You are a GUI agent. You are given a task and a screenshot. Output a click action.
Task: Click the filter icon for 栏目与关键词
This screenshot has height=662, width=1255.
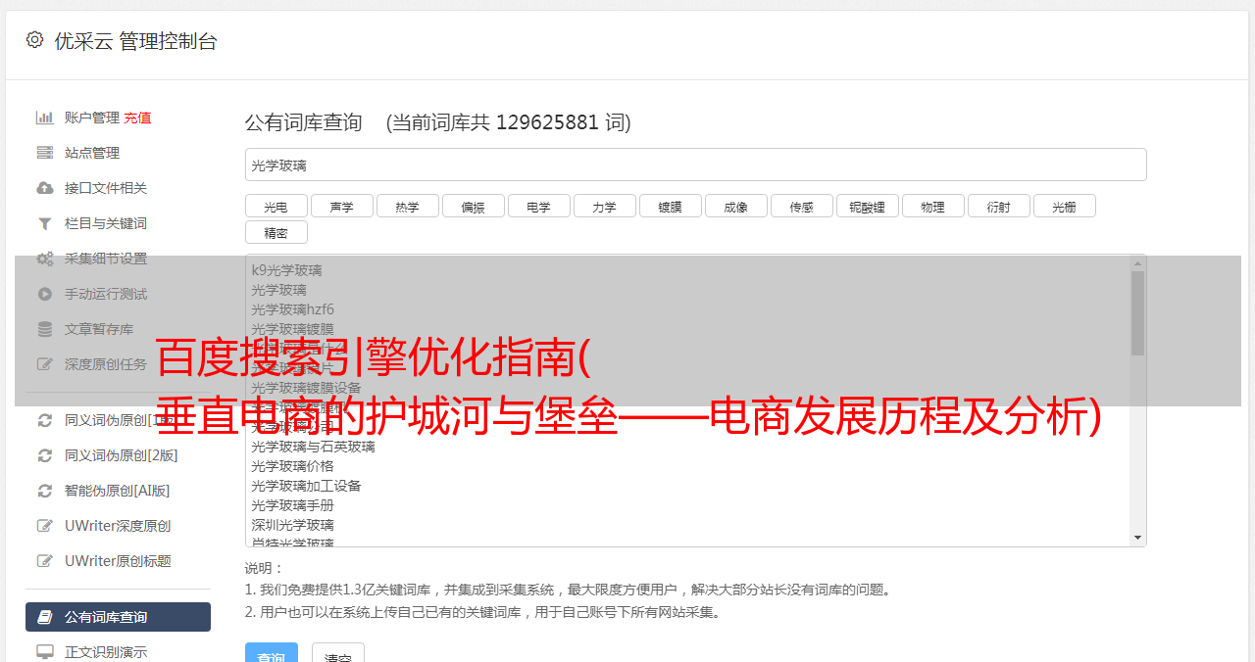click(x=45, y=223)
